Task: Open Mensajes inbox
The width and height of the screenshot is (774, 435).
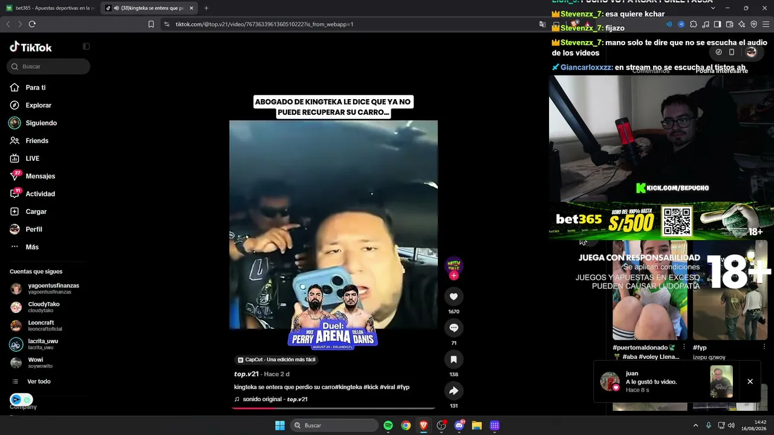Action: [33, 176]
